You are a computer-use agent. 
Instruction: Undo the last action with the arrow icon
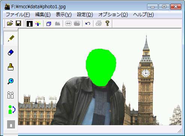pos(88,24)
